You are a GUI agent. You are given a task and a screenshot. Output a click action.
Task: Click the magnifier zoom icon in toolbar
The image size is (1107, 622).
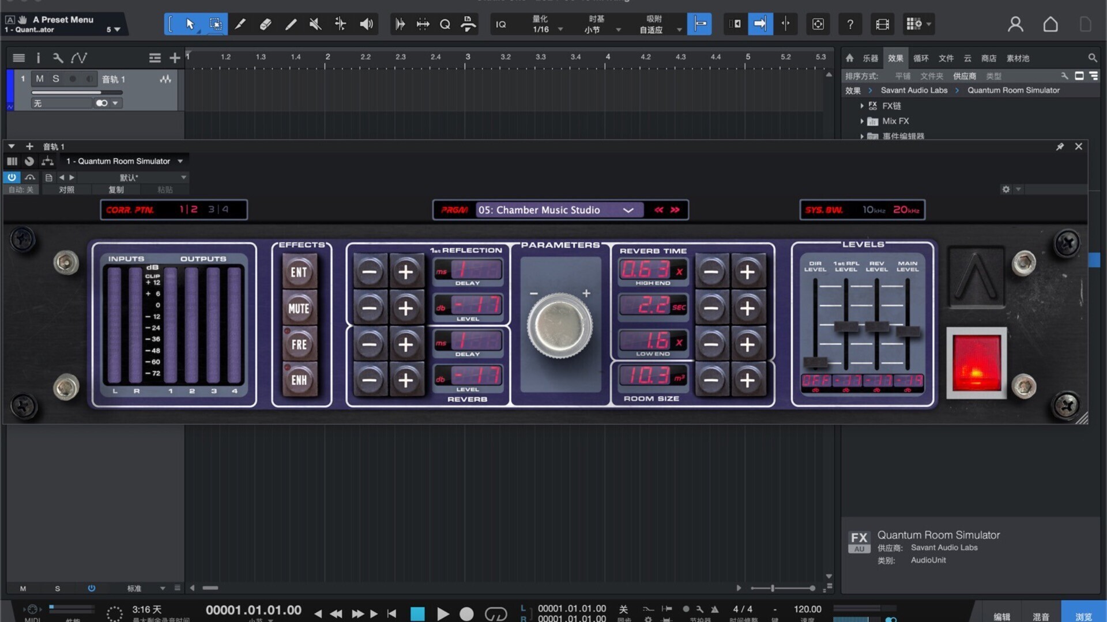pyautogui.click(x=445, y=24)
